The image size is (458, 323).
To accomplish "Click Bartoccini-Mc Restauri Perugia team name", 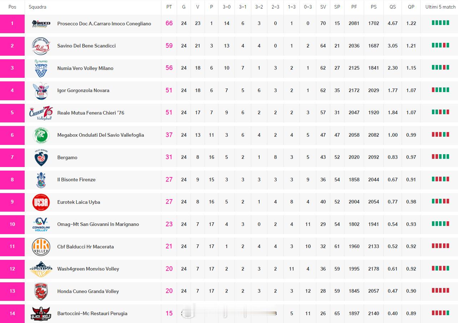I will (92, 314).
